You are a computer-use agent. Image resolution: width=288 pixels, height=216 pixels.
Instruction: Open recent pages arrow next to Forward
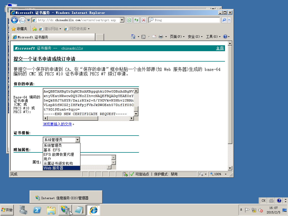pyautogui.click(x=28, y=20)
